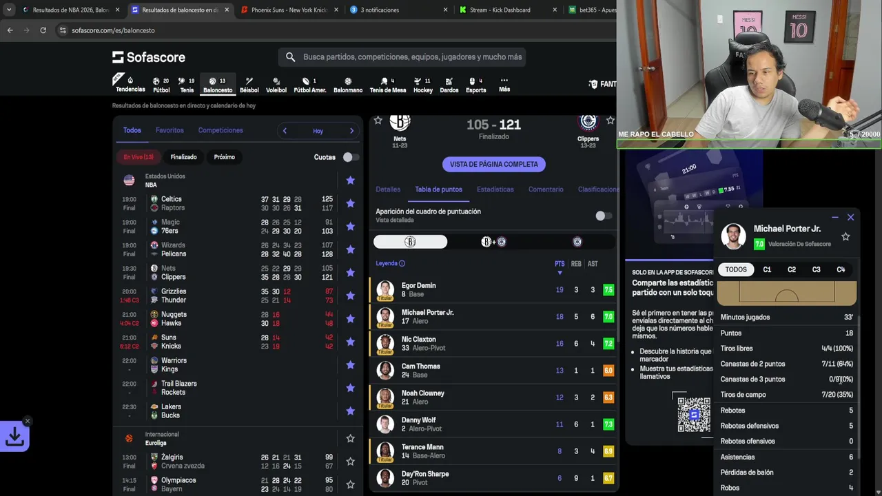
Task: Open the Estadísticas match tab
Action: [495, 189]
